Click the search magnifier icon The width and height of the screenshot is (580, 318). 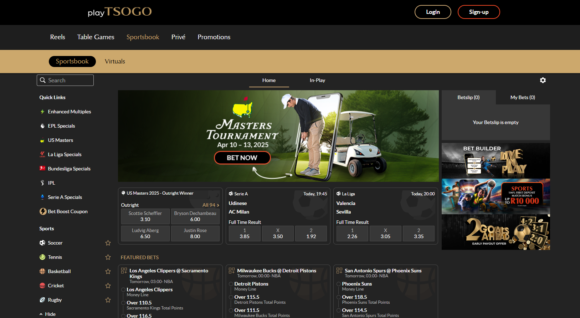(43, 80)
